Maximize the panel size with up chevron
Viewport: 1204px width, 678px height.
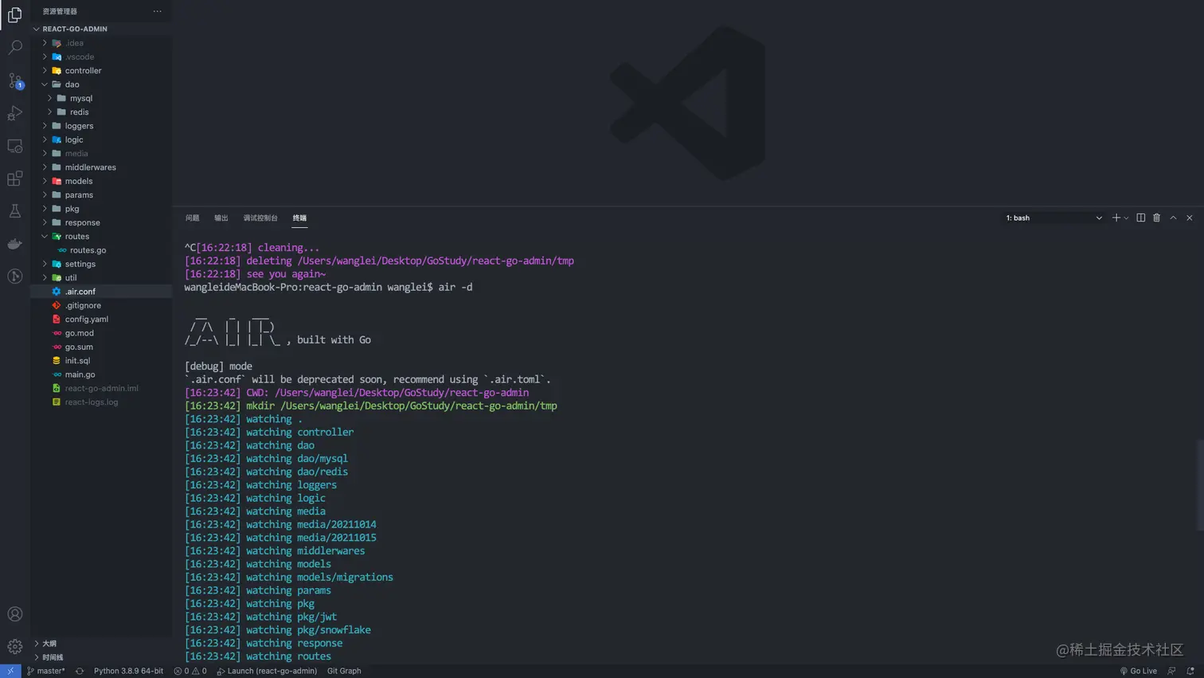[x=1173, y=218]
